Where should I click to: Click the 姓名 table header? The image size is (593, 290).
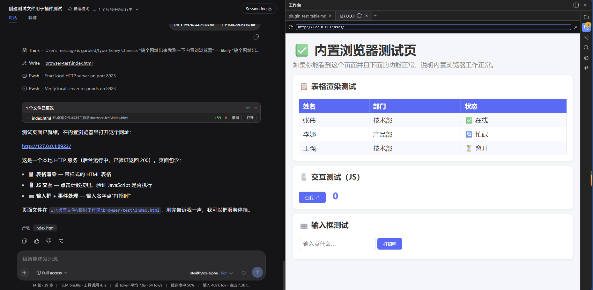334,106
